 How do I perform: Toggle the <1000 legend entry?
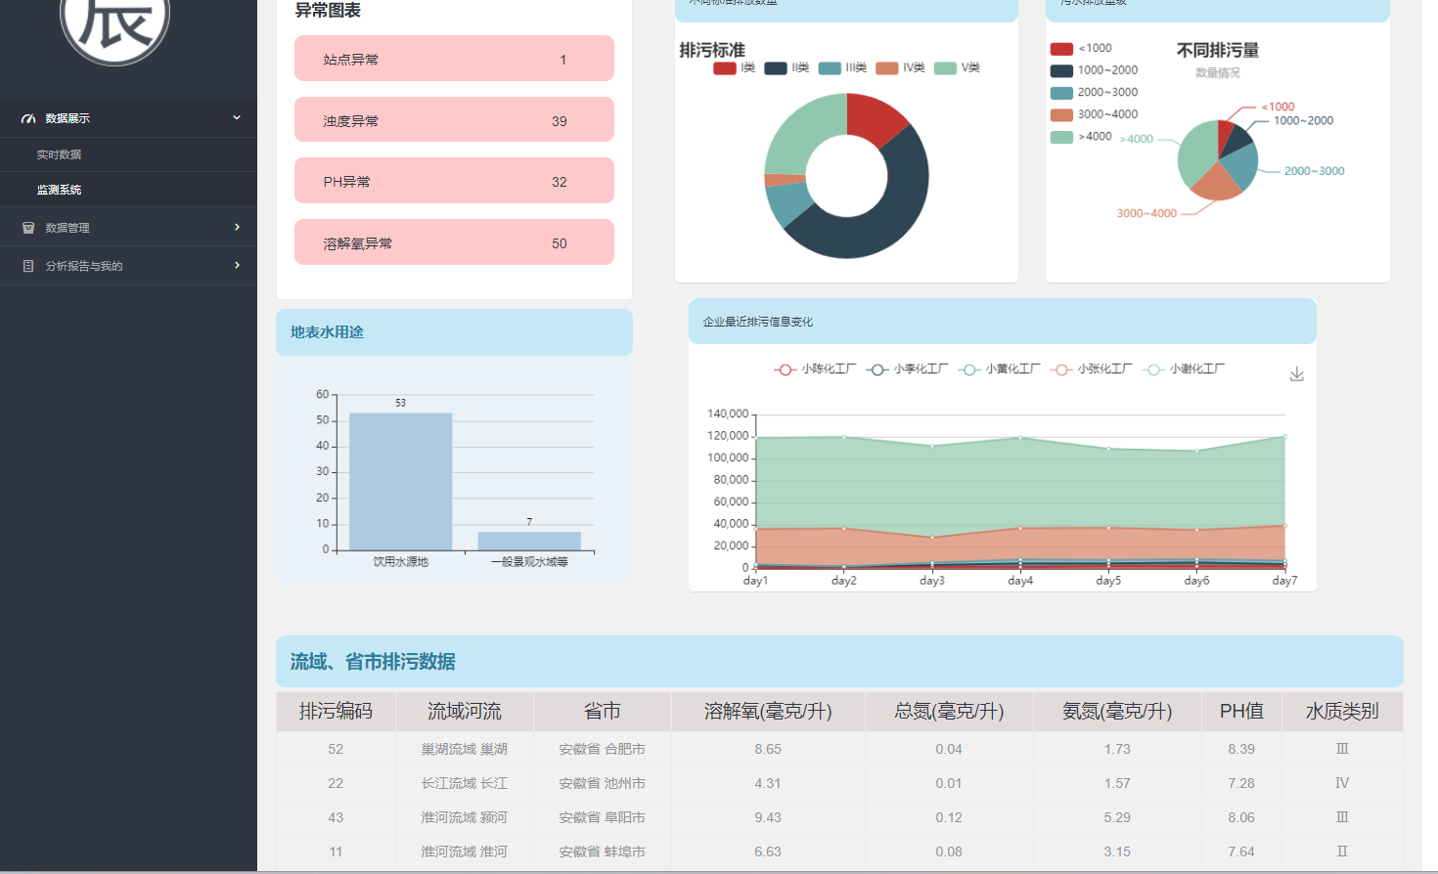[x=1081, y=48]
